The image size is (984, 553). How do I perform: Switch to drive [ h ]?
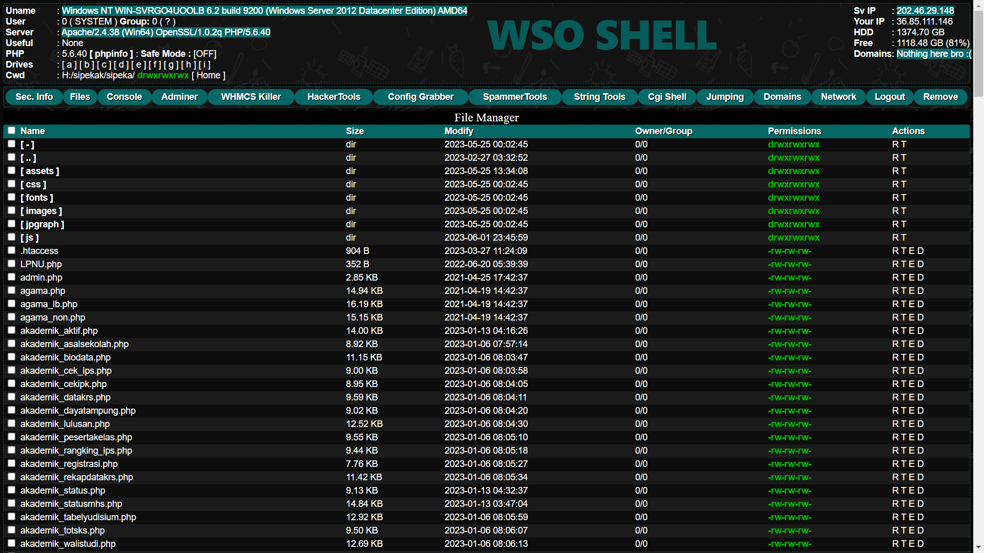click(189, 65)
